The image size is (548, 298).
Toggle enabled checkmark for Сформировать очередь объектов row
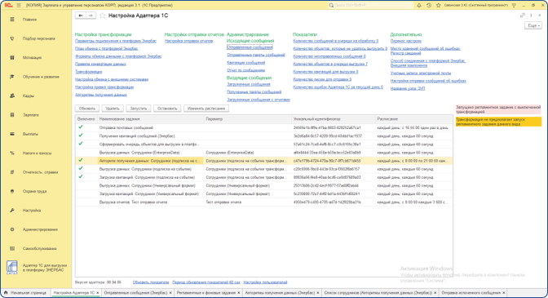coord(81,144)
